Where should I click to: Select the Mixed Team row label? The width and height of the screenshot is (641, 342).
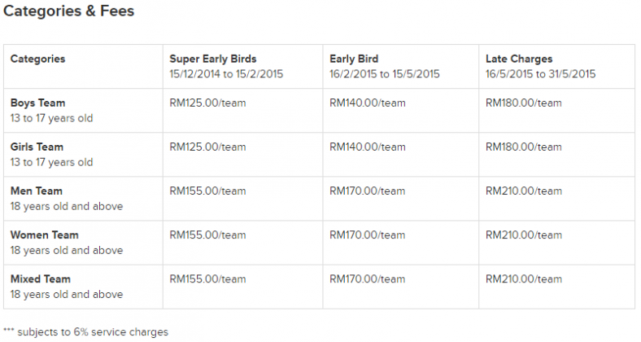pos(41,279)
